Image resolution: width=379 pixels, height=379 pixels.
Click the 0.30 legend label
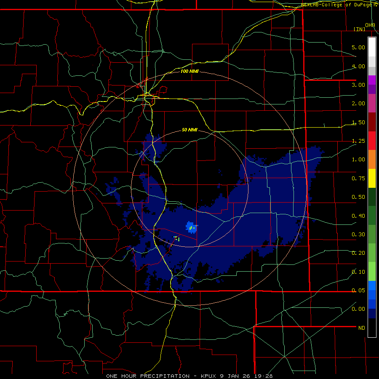pyautogui.click(x=358, y=235)
